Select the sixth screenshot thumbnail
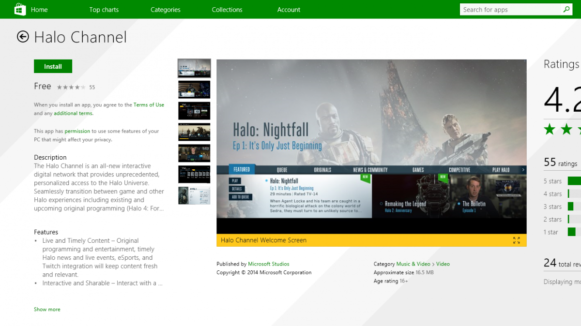 [x=194, y=175]
